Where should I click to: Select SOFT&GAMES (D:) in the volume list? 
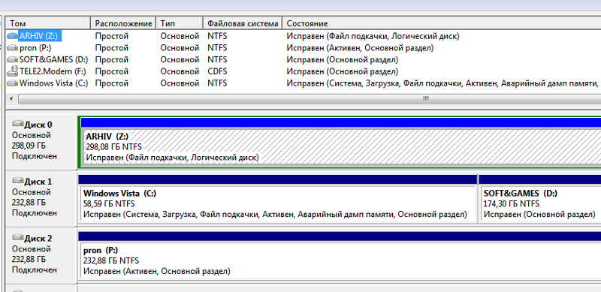[x=53, y=60]
